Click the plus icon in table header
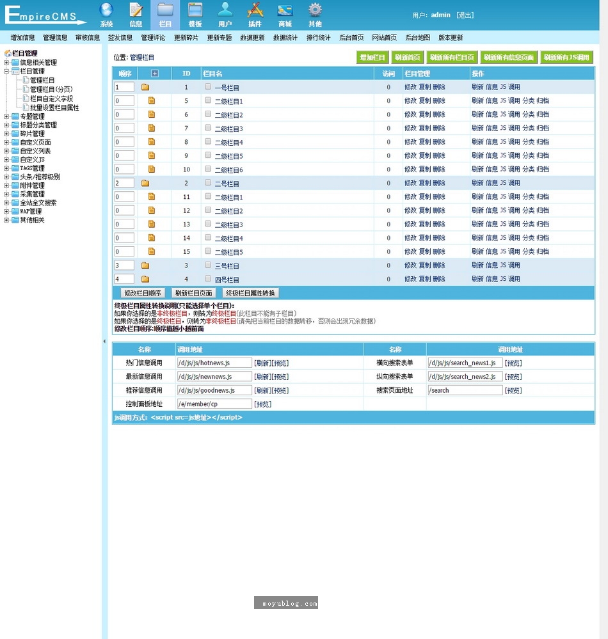This screenshot has width=608, height=639. 154,74
